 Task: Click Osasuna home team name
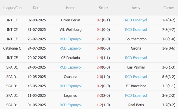pyautogui.click(x=70, y=77)
